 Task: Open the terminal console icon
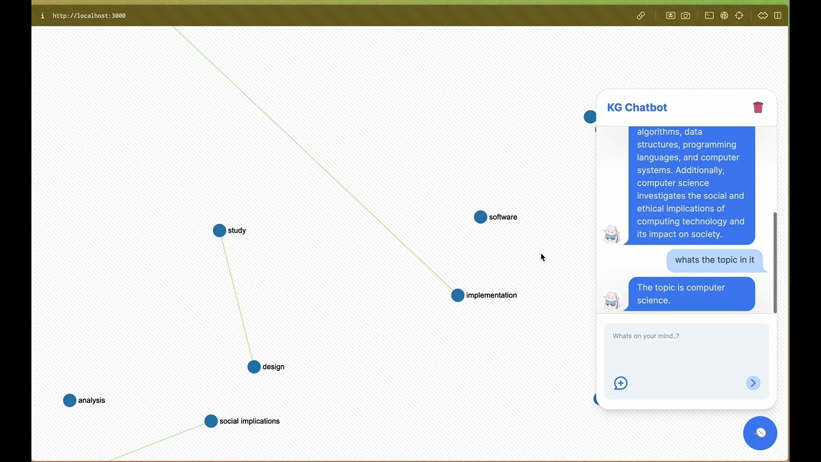tap(709, 15)
